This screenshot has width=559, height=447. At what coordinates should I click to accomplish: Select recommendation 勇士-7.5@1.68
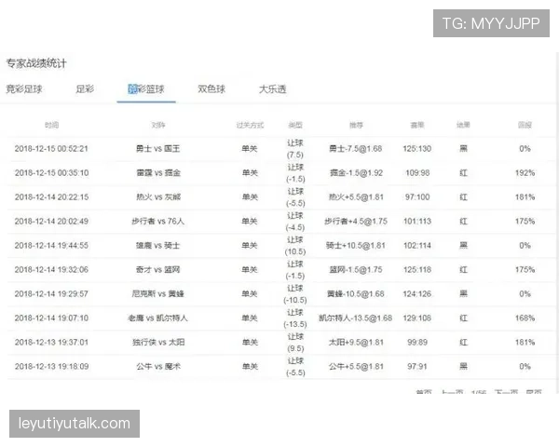[356, 149]
